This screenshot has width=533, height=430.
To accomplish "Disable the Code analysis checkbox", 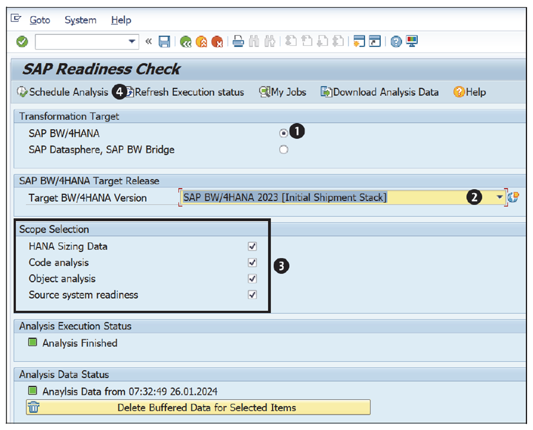I will coord(252,263).
